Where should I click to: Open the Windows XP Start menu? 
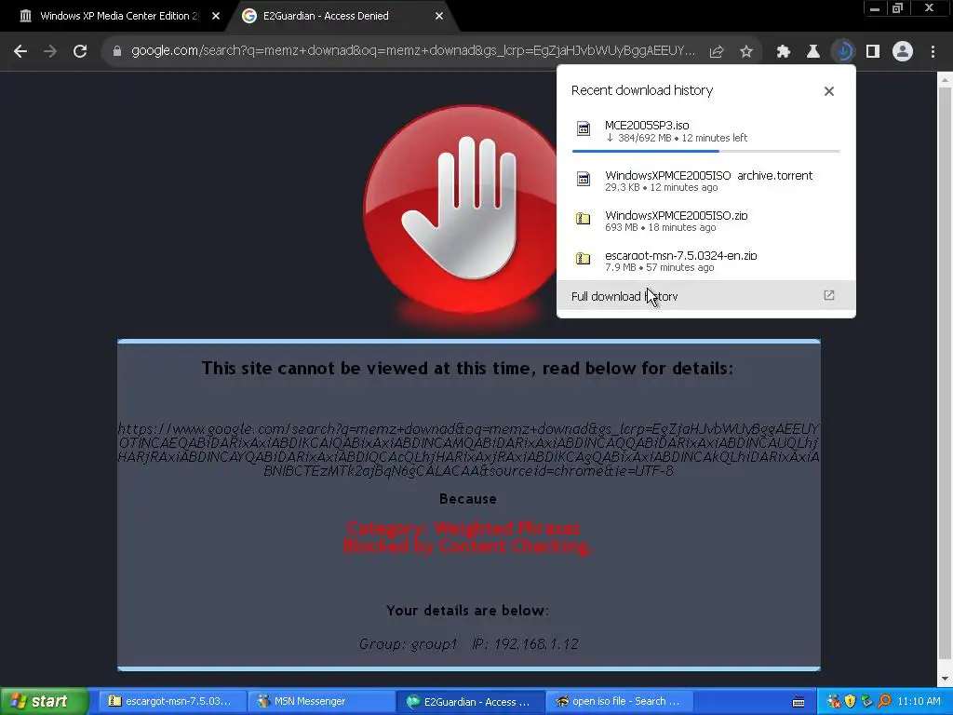point(44,702)
